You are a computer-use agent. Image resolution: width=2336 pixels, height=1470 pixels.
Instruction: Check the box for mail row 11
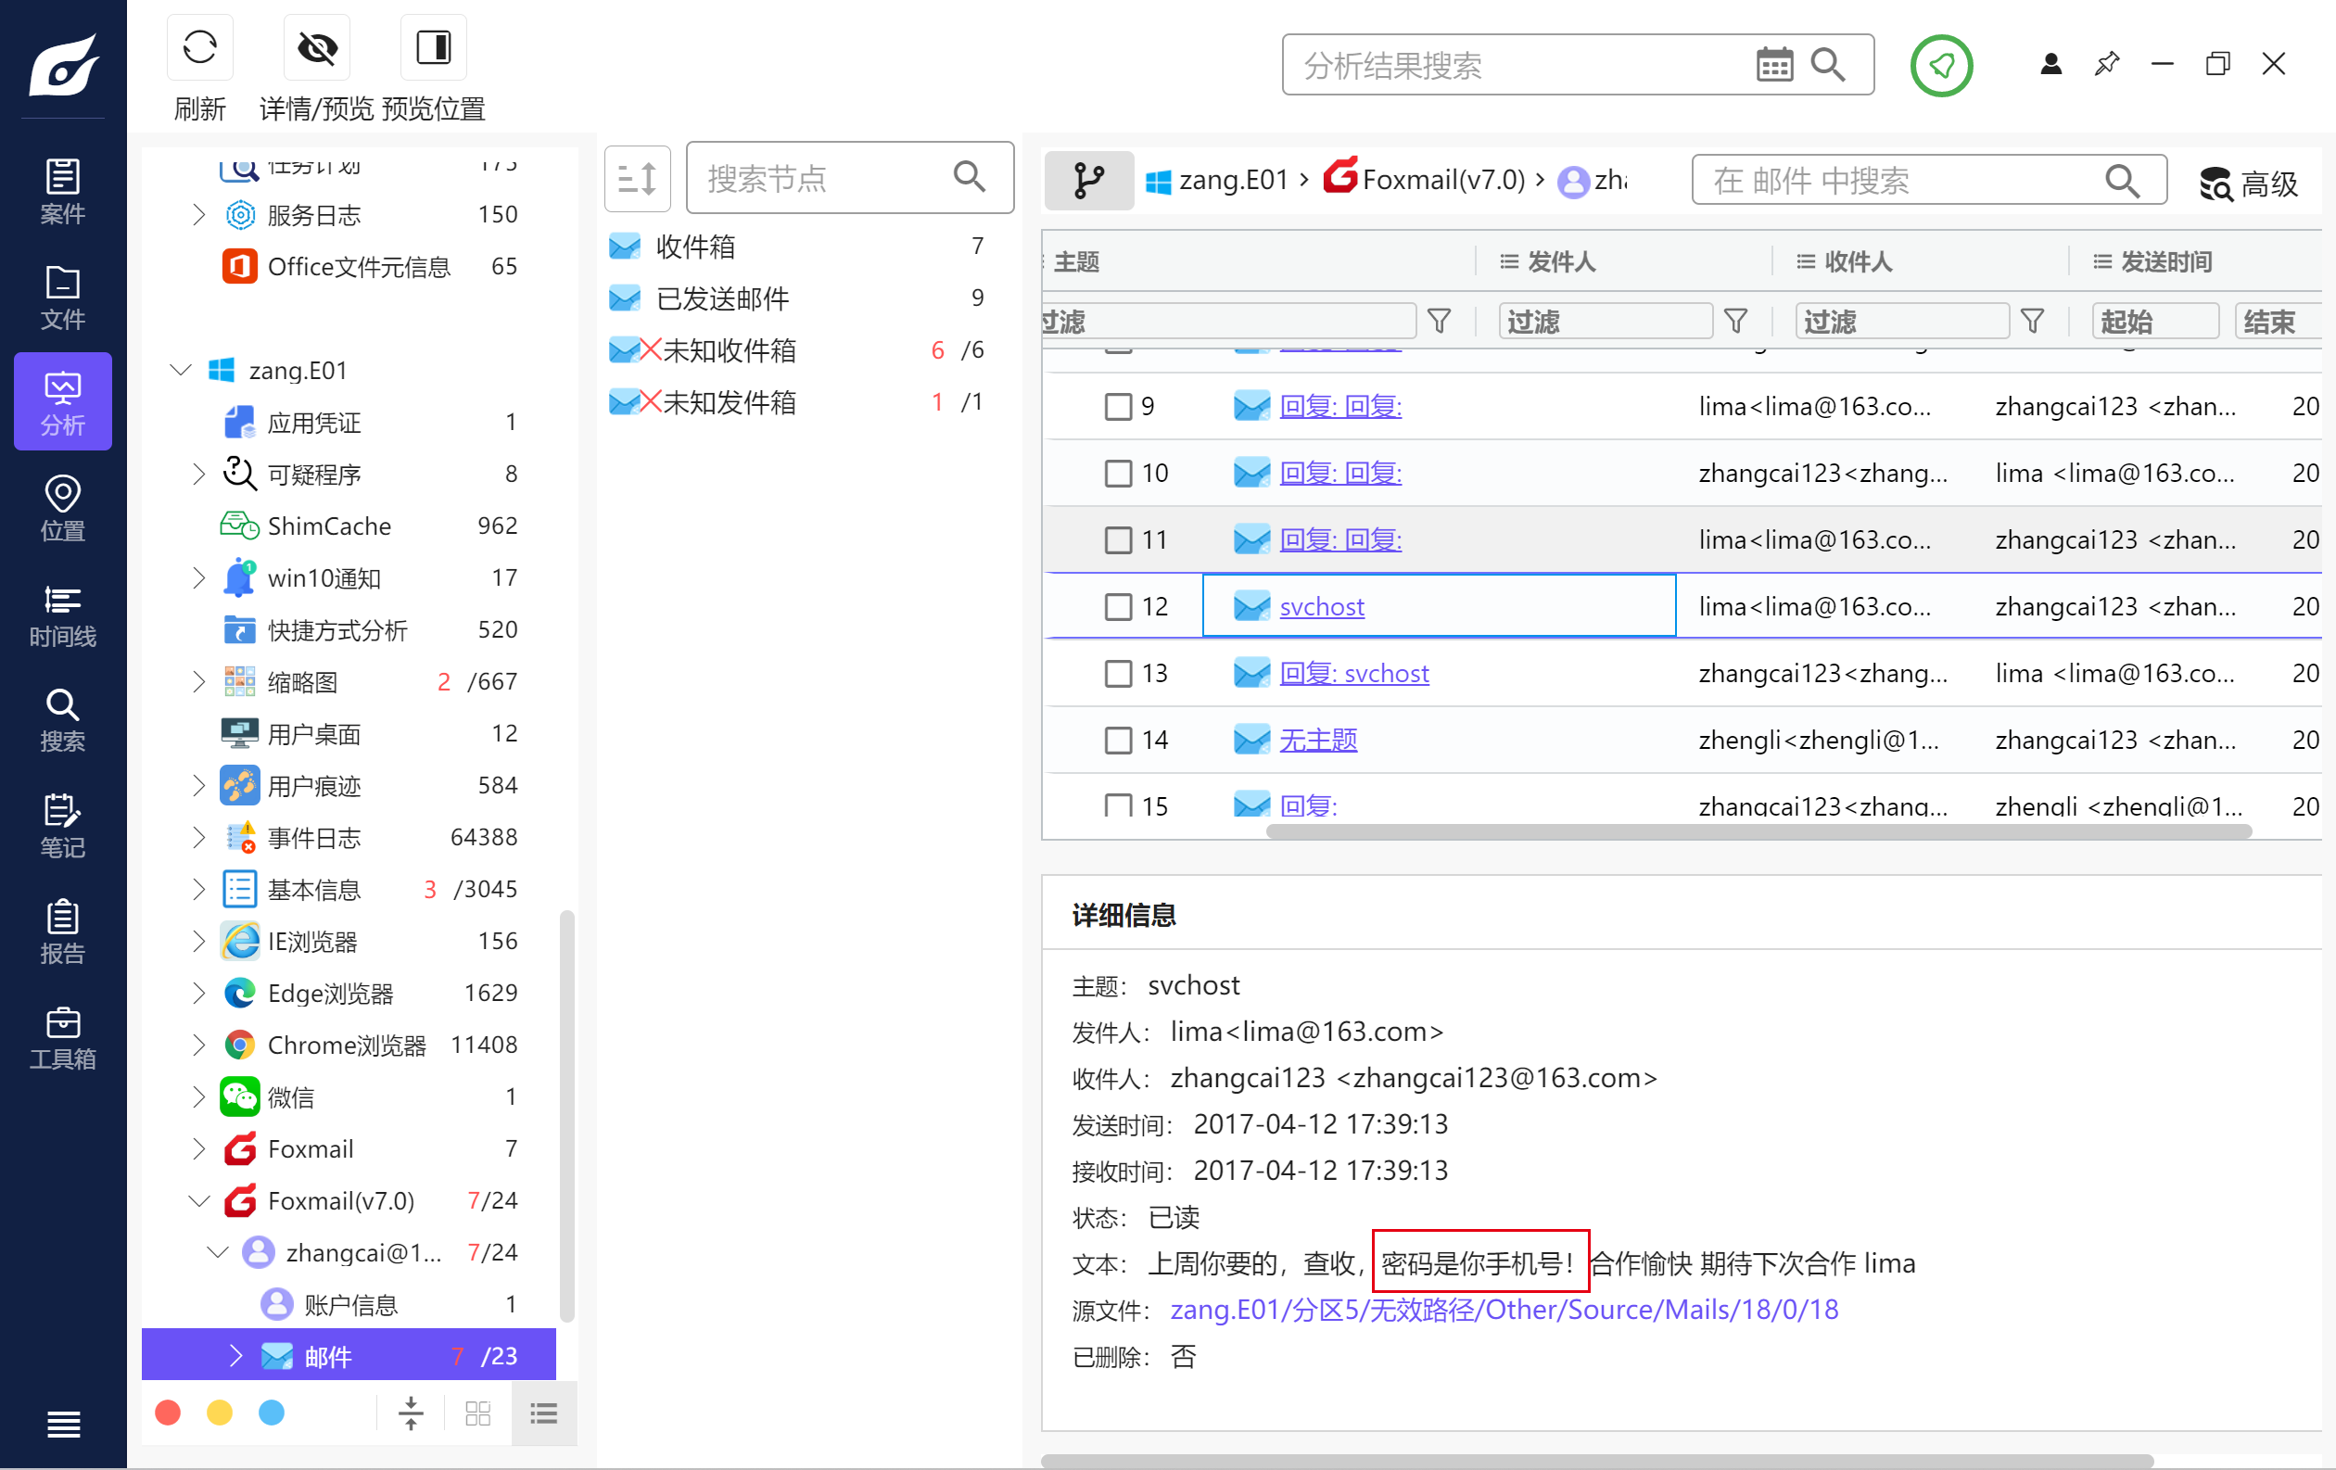[1119, 540]
